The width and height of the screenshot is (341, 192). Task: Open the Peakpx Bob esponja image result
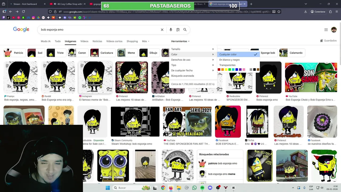coord(21,77)
